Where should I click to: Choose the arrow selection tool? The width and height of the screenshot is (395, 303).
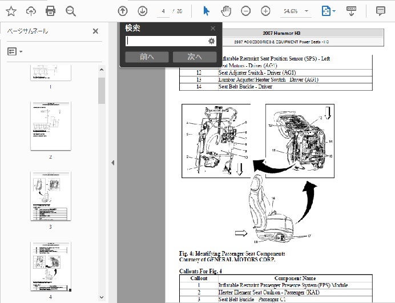206,11
